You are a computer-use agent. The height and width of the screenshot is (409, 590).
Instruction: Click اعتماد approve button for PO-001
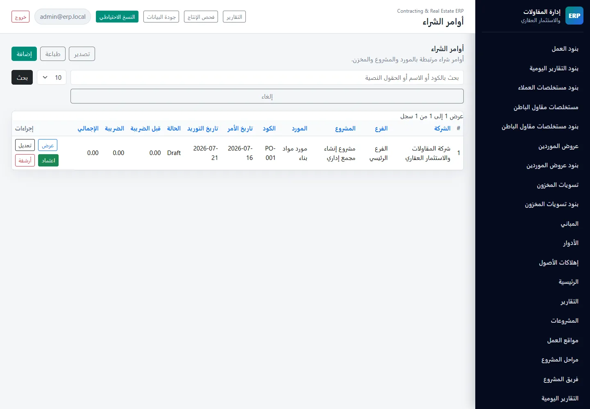48,160
